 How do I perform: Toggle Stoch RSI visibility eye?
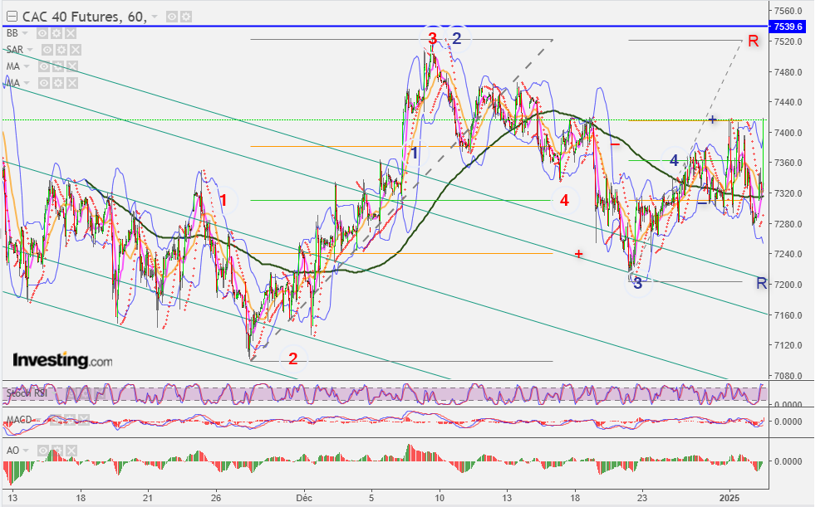coord(73,393)
